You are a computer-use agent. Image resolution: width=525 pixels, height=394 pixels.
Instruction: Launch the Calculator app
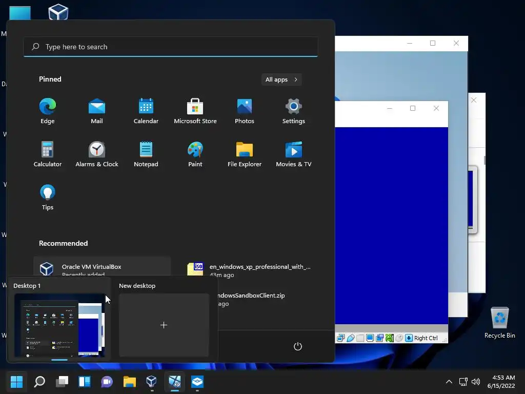pos(48,154)
